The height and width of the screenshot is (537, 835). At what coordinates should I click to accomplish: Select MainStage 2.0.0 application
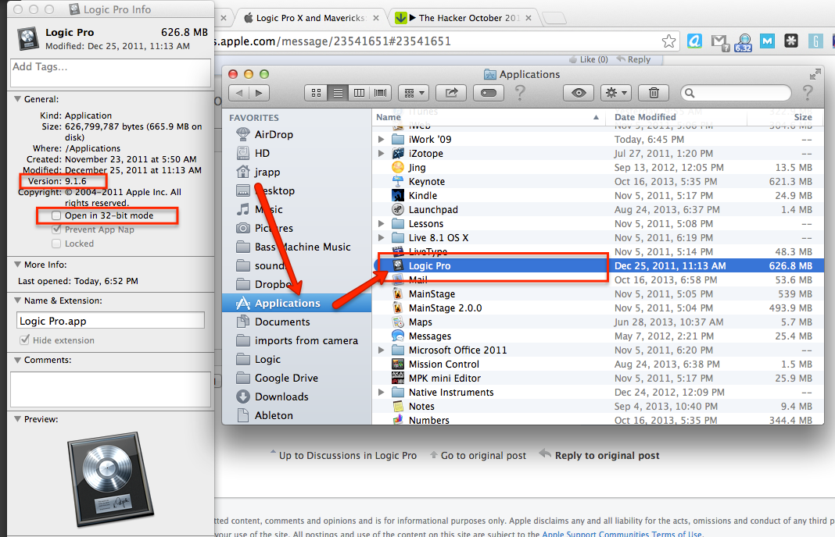(x=597, y=308)
